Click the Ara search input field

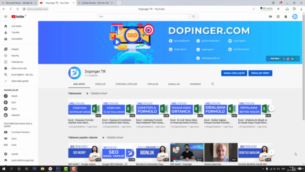(x=143, y=17)
